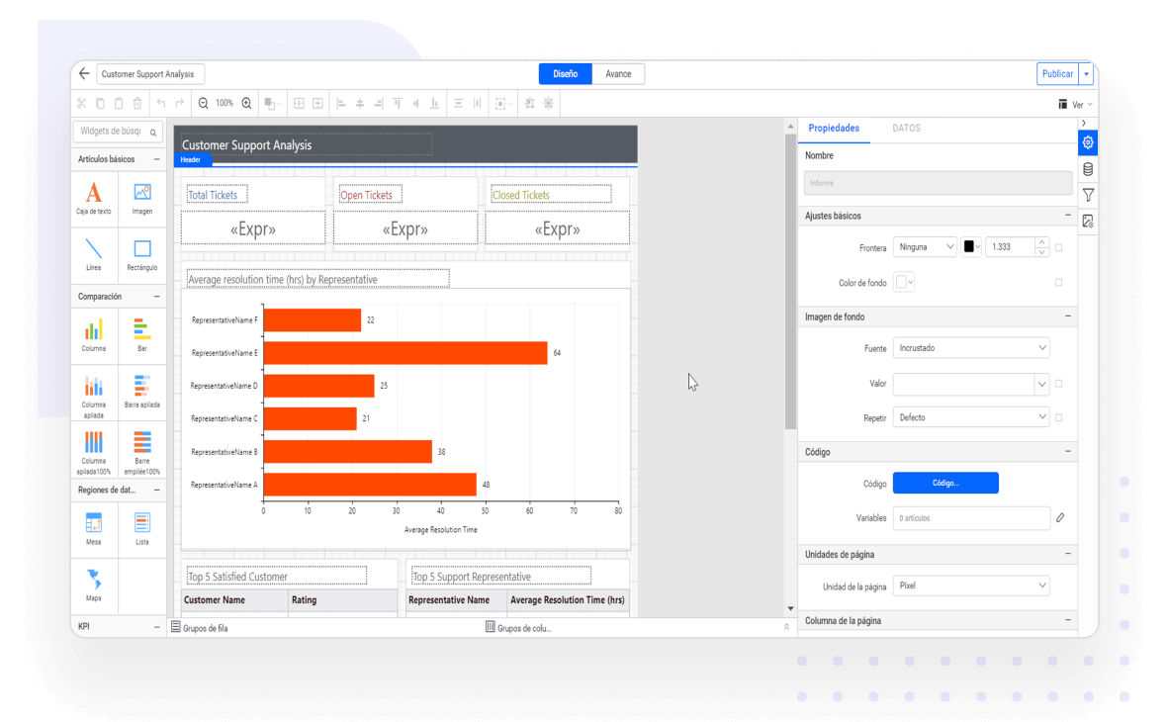This screenshot has width=1167, height=722.
Task: Open the filter funnel panel
Action: (1088, 195)
